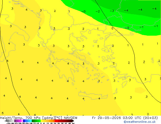Pick the bright red swatch above the 24 label
Viewport: 161px width, 124px height.
(55, 121)
